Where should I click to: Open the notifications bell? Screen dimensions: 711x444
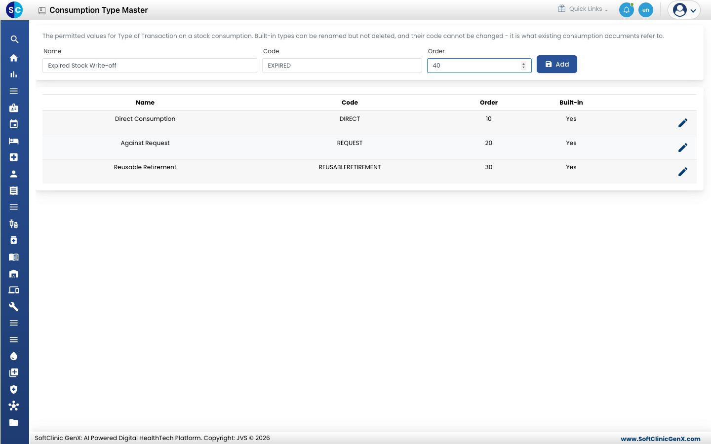(x=627, y=10)
